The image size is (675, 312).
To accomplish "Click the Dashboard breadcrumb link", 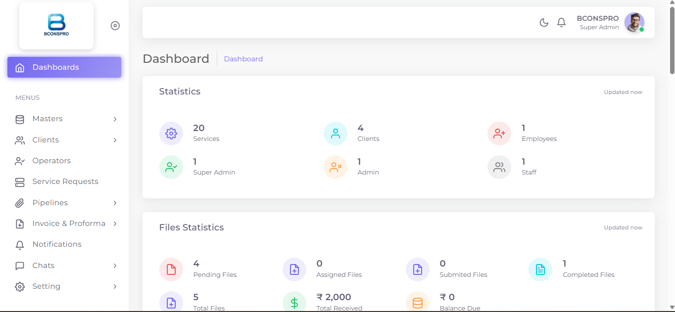I will coord(243,59).
